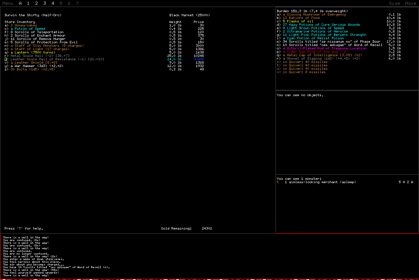Select the dimmed terminal tab 5
Screen dimensions: 419x280
point(61,3)
